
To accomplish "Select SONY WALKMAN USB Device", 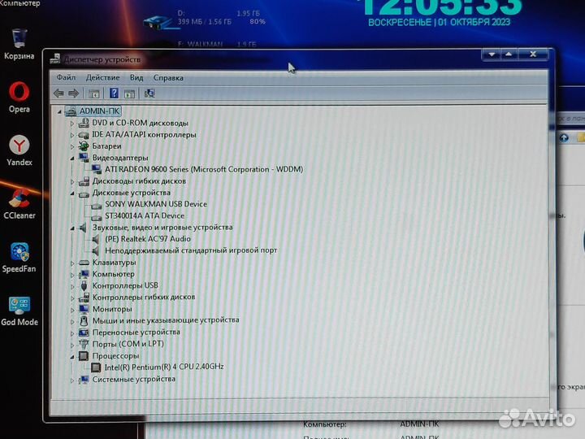I will coord(156,204).
